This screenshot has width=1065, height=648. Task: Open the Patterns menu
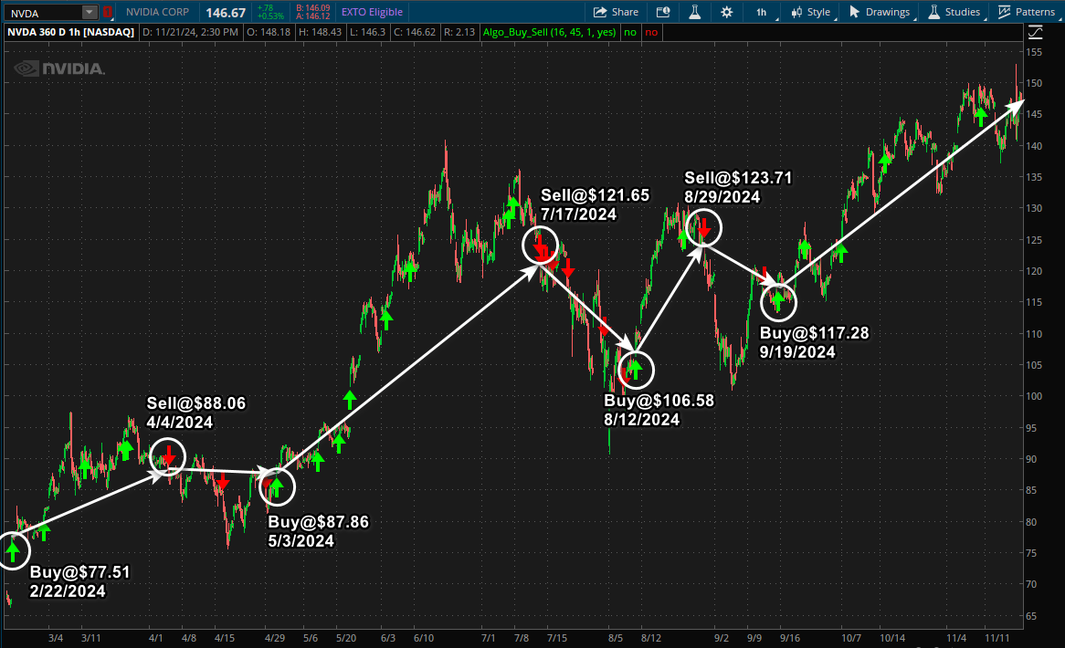[1026, 12]
